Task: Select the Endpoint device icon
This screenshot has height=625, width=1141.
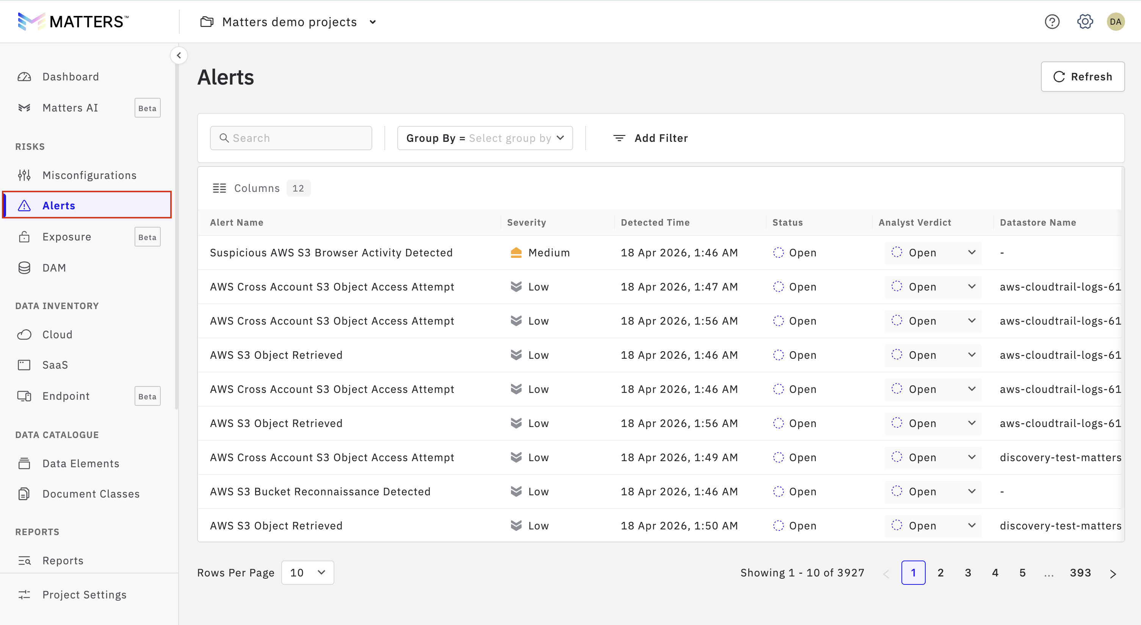Action: tap(24, 396)
